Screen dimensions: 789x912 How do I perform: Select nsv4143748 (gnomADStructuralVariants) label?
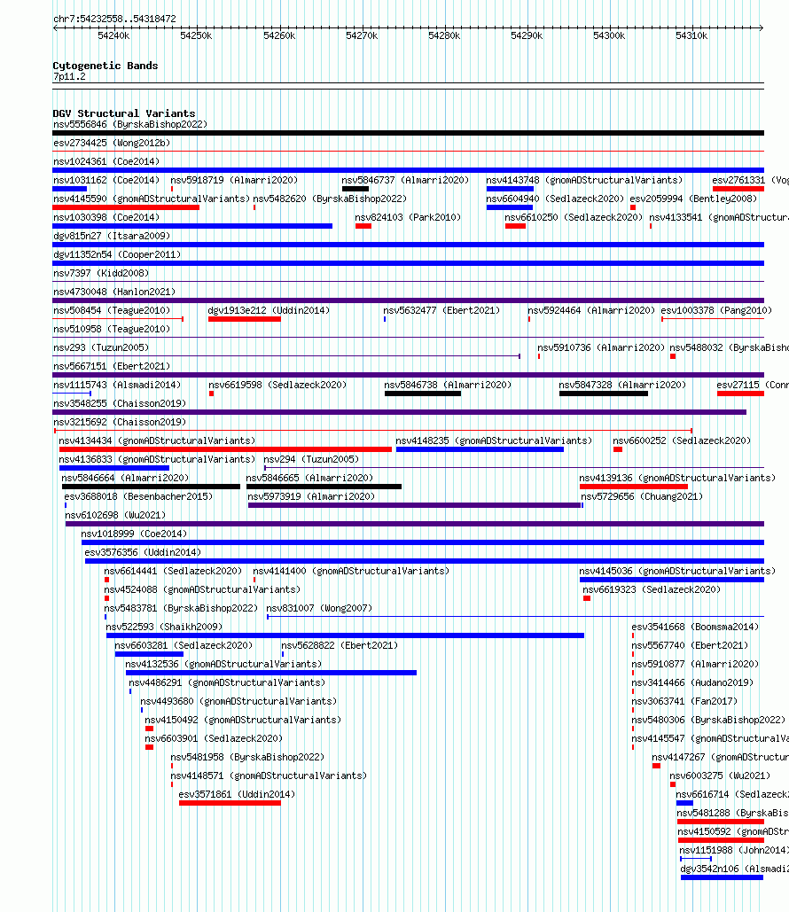coord(584,180)
